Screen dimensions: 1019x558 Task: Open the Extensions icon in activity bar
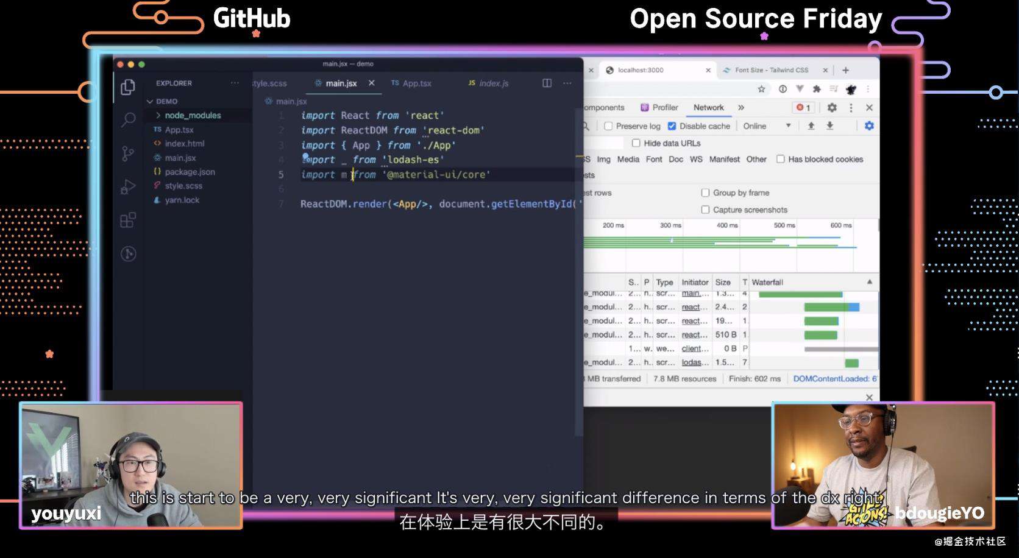click(x=128, y=220)
